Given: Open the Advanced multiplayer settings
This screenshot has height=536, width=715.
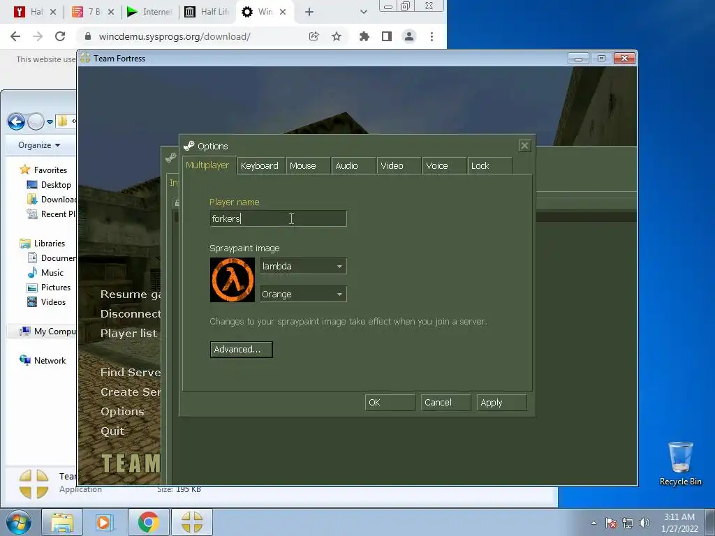Looking at the screenshot, I should pyautogui.click(x=241, y=350).
